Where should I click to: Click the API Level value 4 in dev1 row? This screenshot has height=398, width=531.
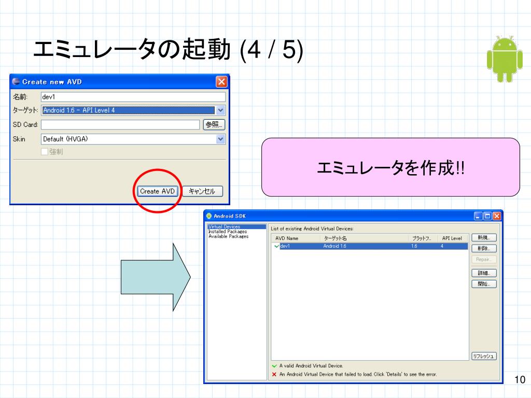[442, 246]
